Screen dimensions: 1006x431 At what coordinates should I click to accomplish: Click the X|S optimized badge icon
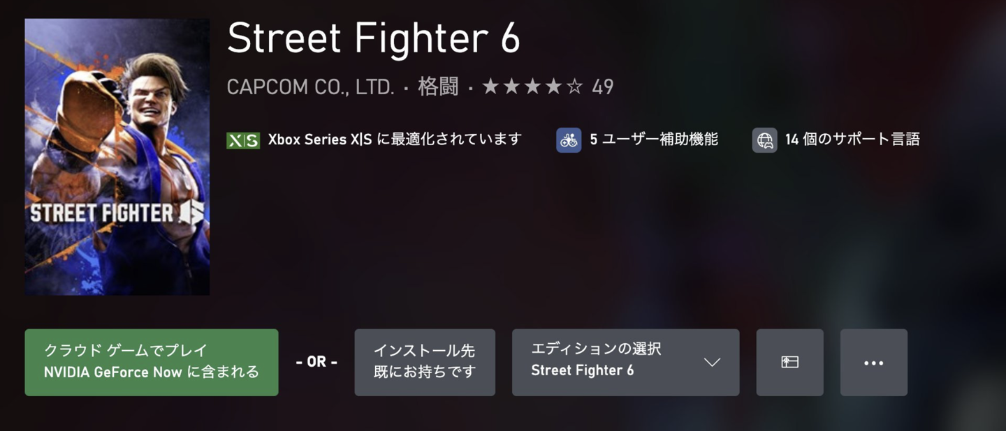tap(242, 140)
